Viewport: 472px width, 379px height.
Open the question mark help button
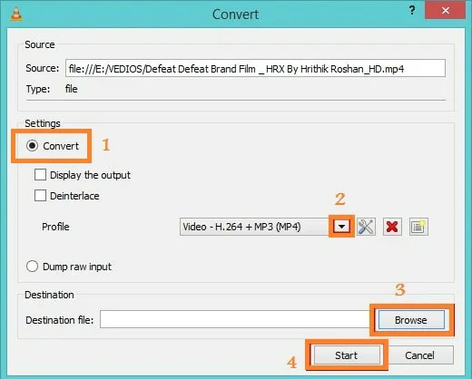(412, 11)
